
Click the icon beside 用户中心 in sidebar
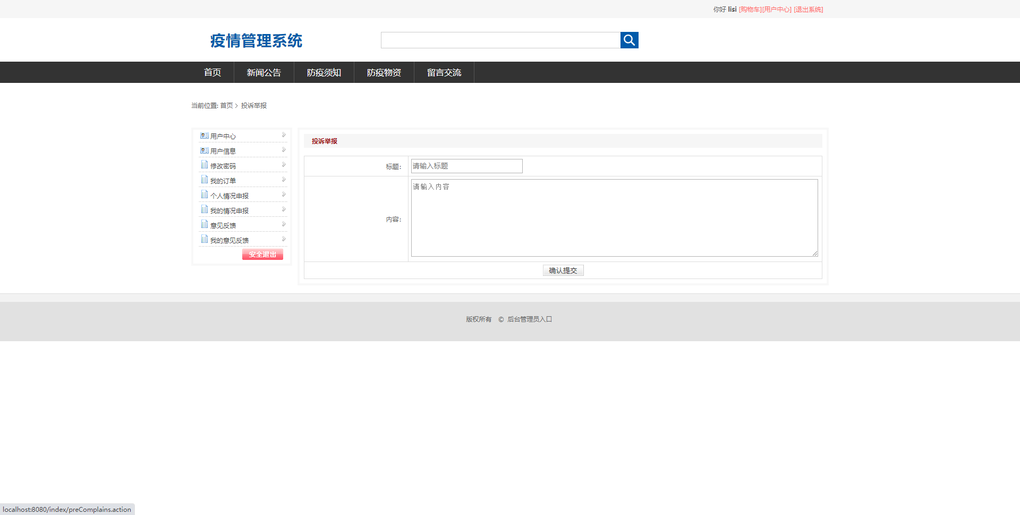[204, 136]
